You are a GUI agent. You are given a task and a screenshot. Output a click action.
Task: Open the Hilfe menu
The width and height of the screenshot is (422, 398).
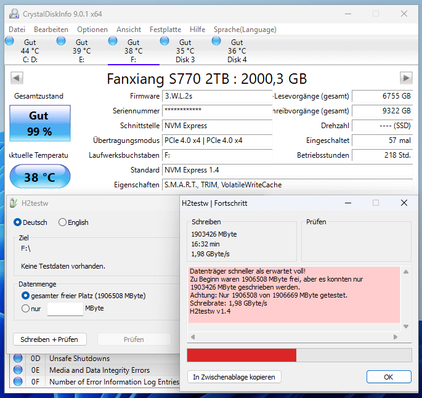tap(198, 30)
